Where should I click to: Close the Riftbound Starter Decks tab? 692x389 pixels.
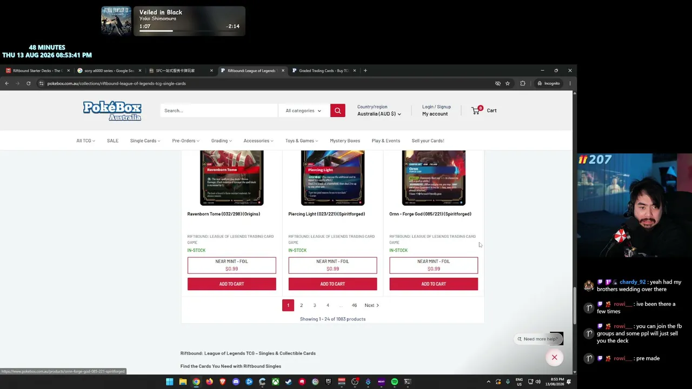click(68, 70)
